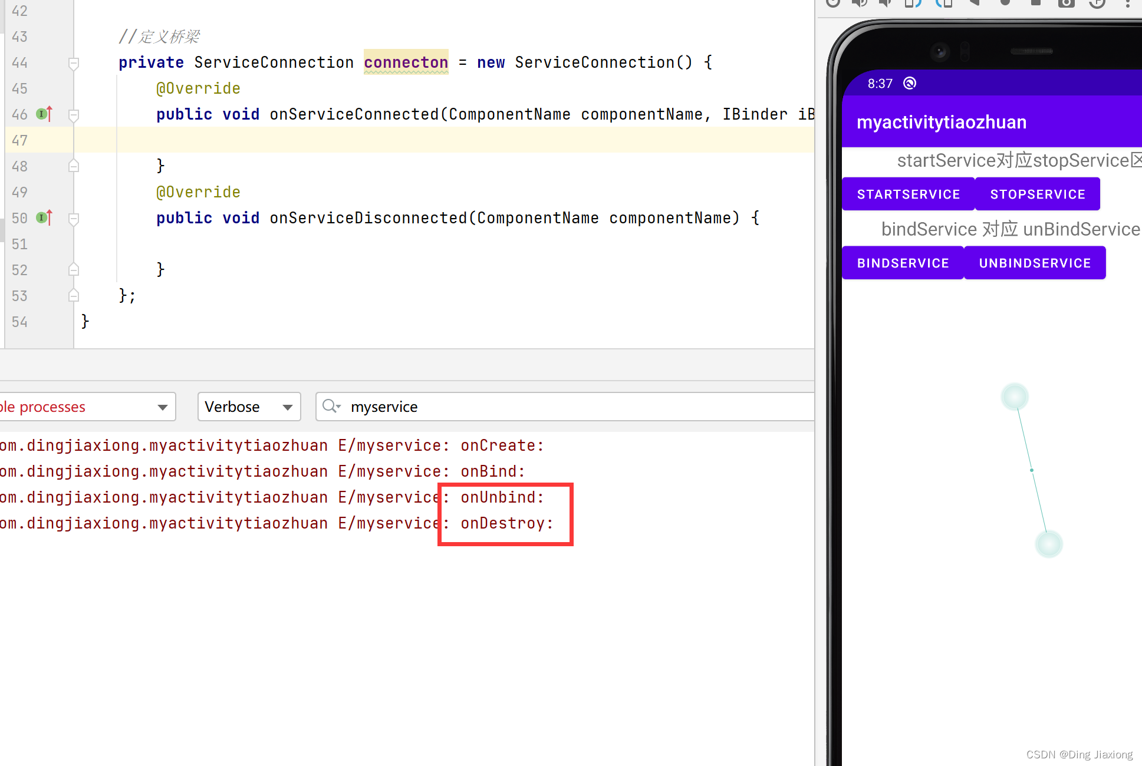Click the emulator overview square icon
The image size is (1142, 766).
(1035, 2)
